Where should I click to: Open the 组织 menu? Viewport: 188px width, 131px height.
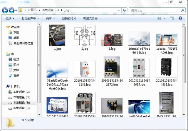pyautogui.click(x=10, y=18)
